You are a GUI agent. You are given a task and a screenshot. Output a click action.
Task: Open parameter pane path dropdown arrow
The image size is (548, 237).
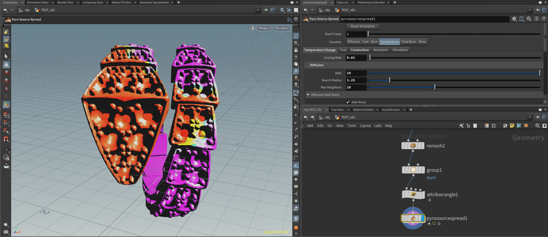click(530, 10)
